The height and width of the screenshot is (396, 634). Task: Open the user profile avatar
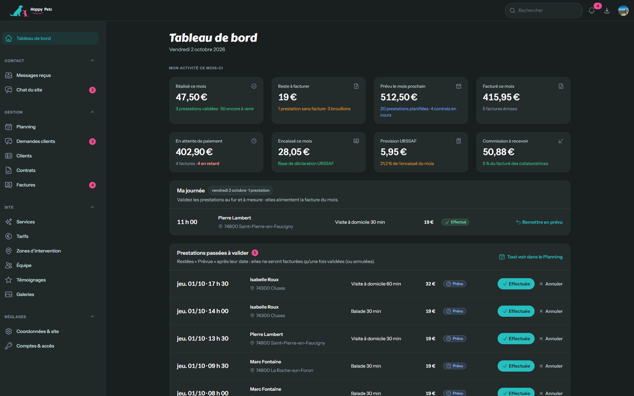tap(623, 11)
